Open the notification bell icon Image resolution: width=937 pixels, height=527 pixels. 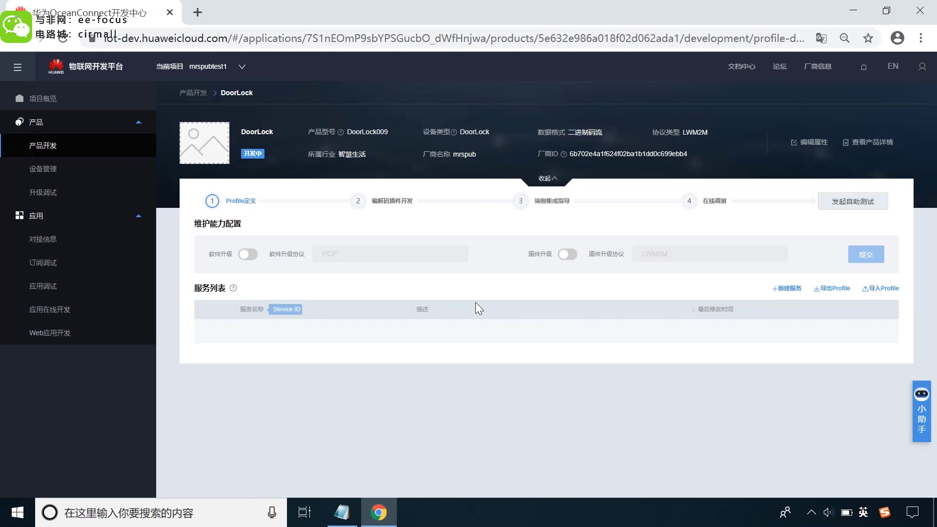coord(864,67)
